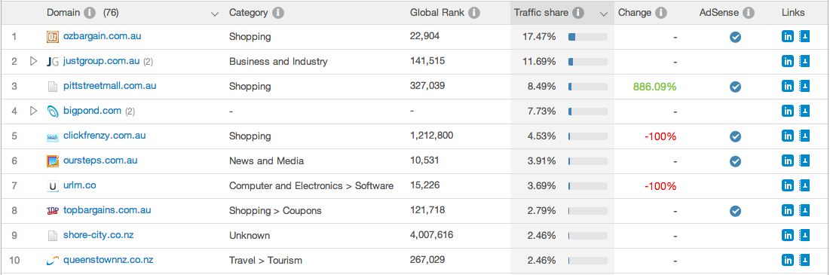Click AdSense checkmark for pittstreetmall.com.au
Image resolution: width=830 pixels, height=275 pixels.
[x=735, y=87]
